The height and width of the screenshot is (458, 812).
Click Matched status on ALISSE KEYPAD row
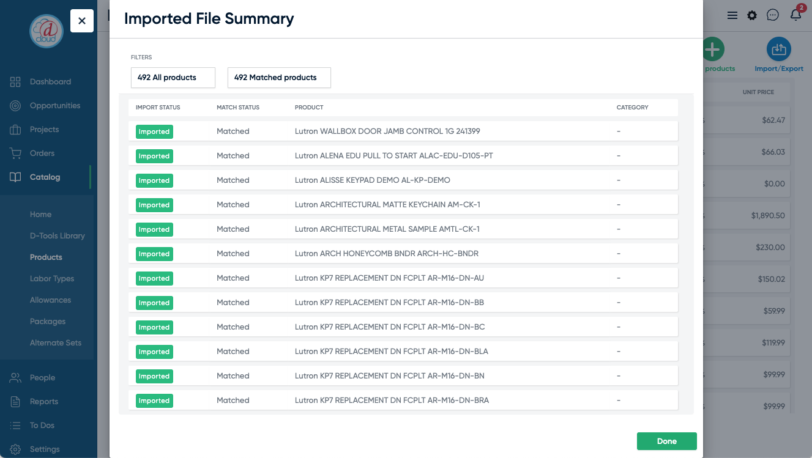[x=233, y=180]
